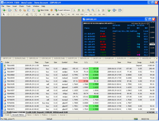Switch to the XAGUSD,H4 chart tab
Image resolution: width=159 pixels, height=121 pixels.
click(146, 58)
